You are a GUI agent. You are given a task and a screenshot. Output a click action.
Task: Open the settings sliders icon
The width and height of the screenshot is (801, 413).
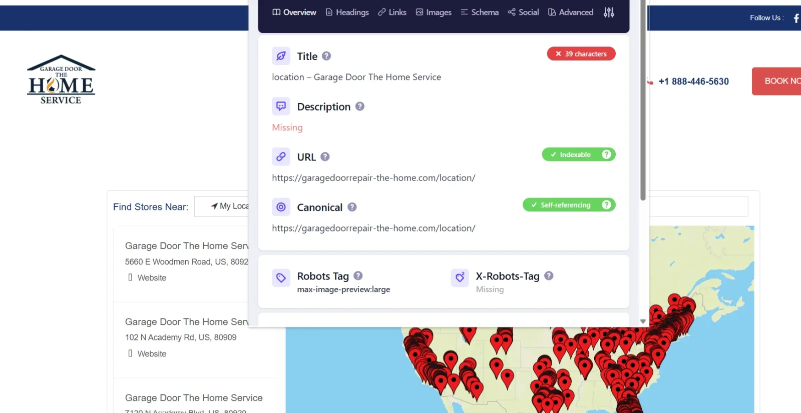(609, 12)
